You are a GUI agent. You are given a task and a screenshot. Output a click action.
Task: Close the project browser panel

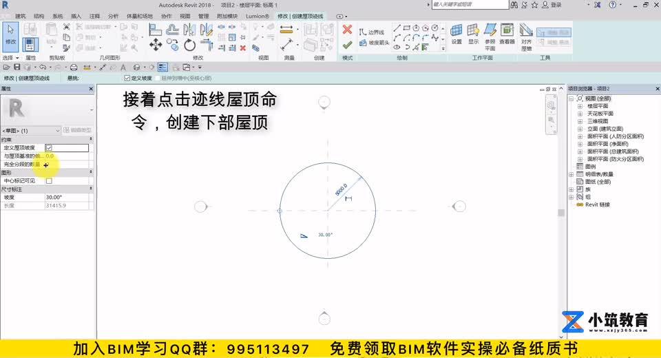pos(657,89)
